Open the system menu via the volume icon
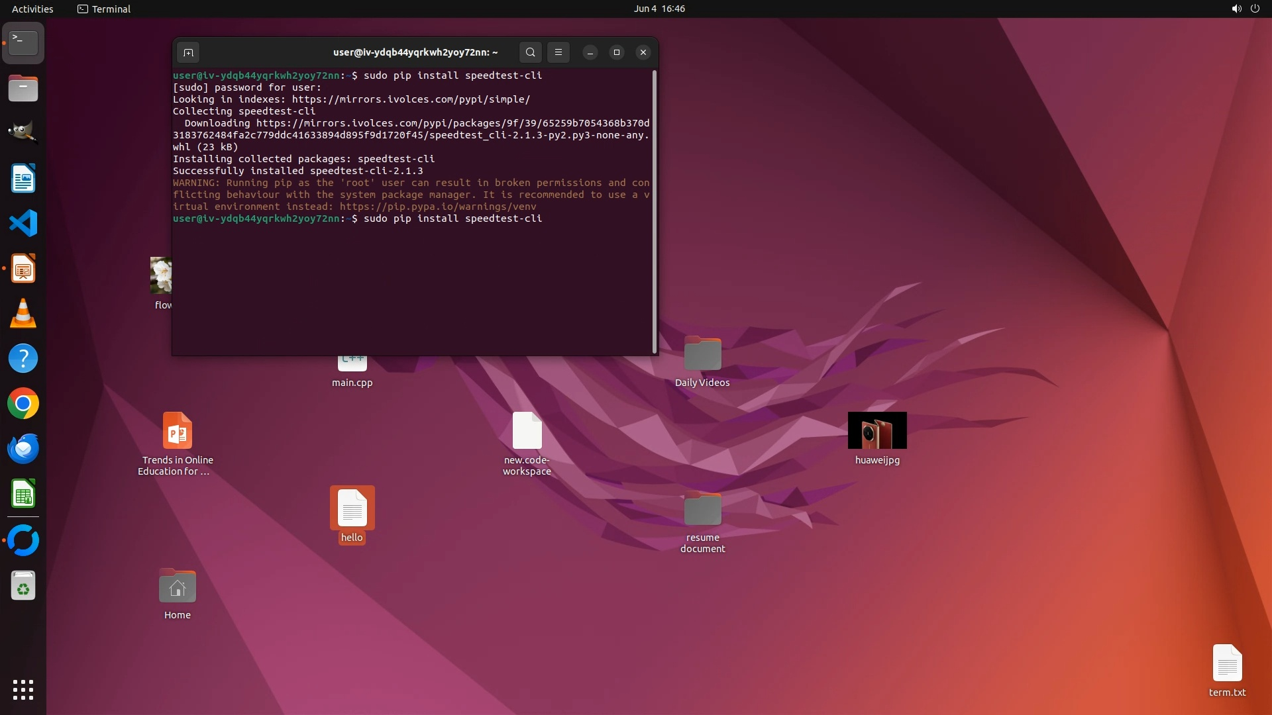1272x715 pixels. pyautogui.click(x=1236, y=9)
